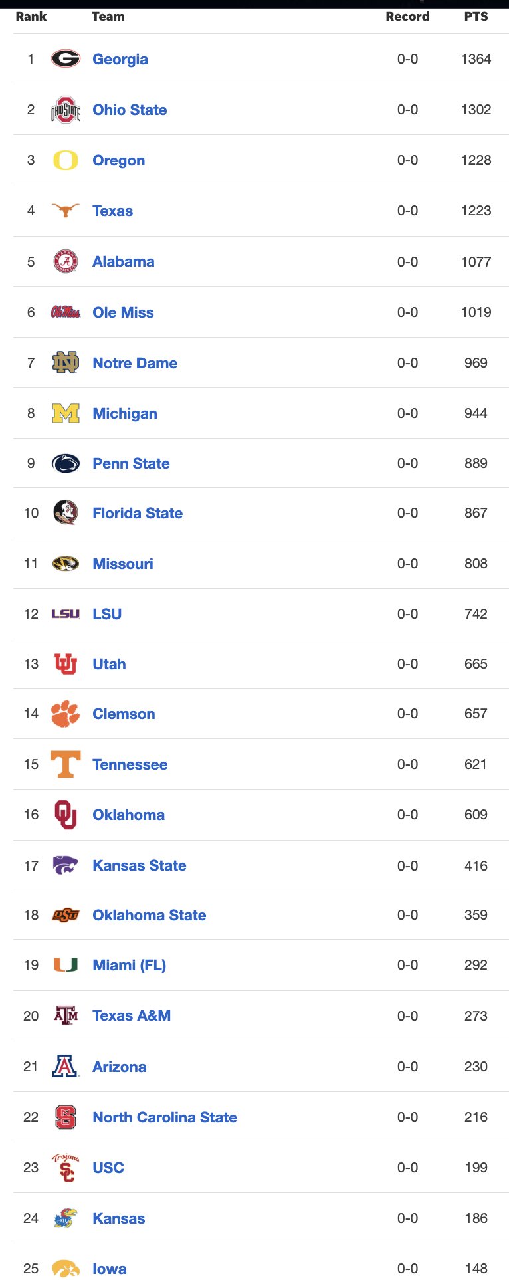Click the Penn State Nittany Lion logo
Viewport: 509px width, 1280px height.
(x=66, y=463)
